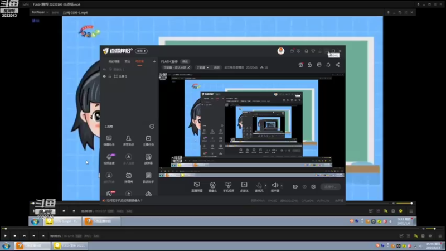Add multimedia source
The width and height of the screenshot is (446, 251).
pyautogui.click(x=244, y=187)
